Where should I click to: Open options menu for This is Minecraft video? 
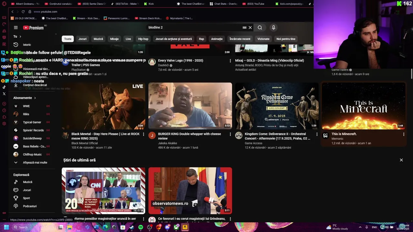point(404,134)
